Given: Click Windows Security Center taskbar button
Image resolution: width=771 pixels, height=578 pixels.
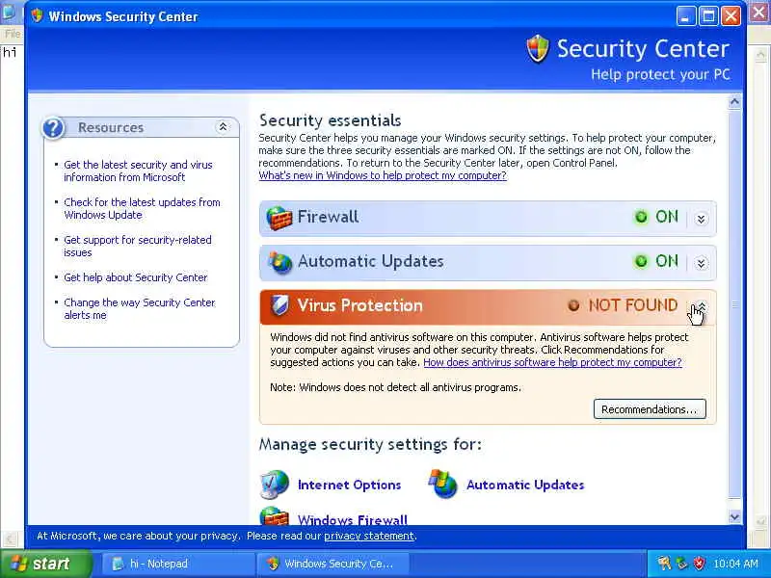Looking at the screenshot, I should click(x=332, y=564).
